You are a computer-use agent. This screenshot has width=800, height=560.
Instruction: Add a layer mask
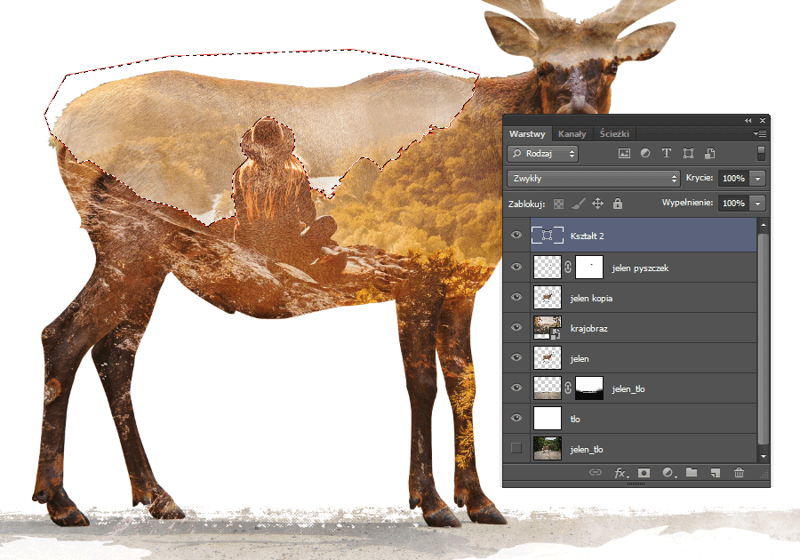pyautogui.click(x=644, y=473)
